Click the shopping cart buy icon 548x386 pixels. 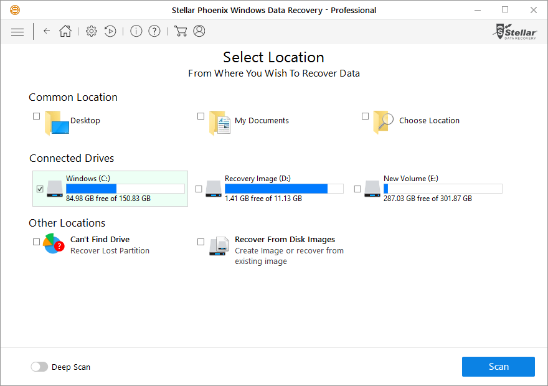pos(181,31)
